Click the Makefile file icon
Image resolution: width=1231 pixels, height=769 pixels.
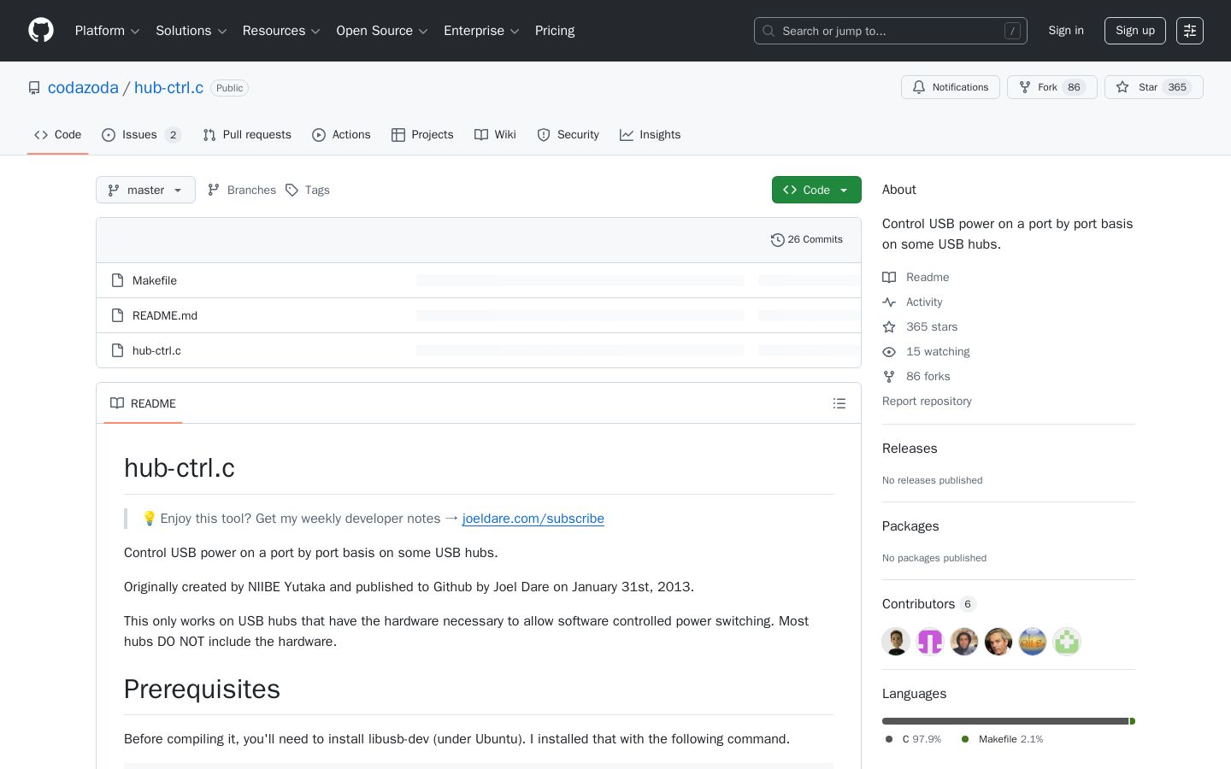[117, 280]
